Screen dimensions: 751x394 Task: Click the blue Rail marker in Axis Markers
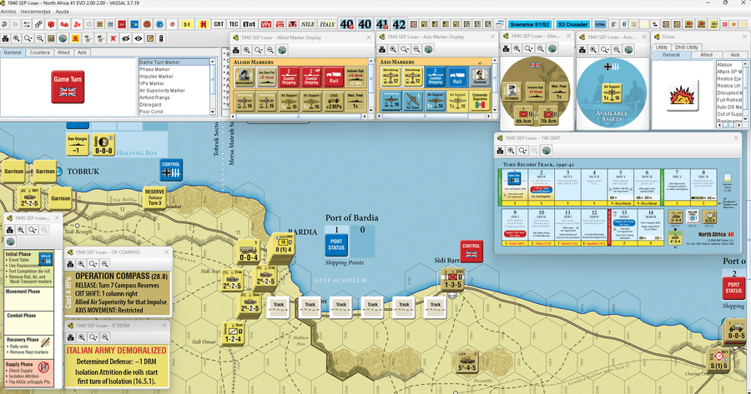click(x=457, y=77)
